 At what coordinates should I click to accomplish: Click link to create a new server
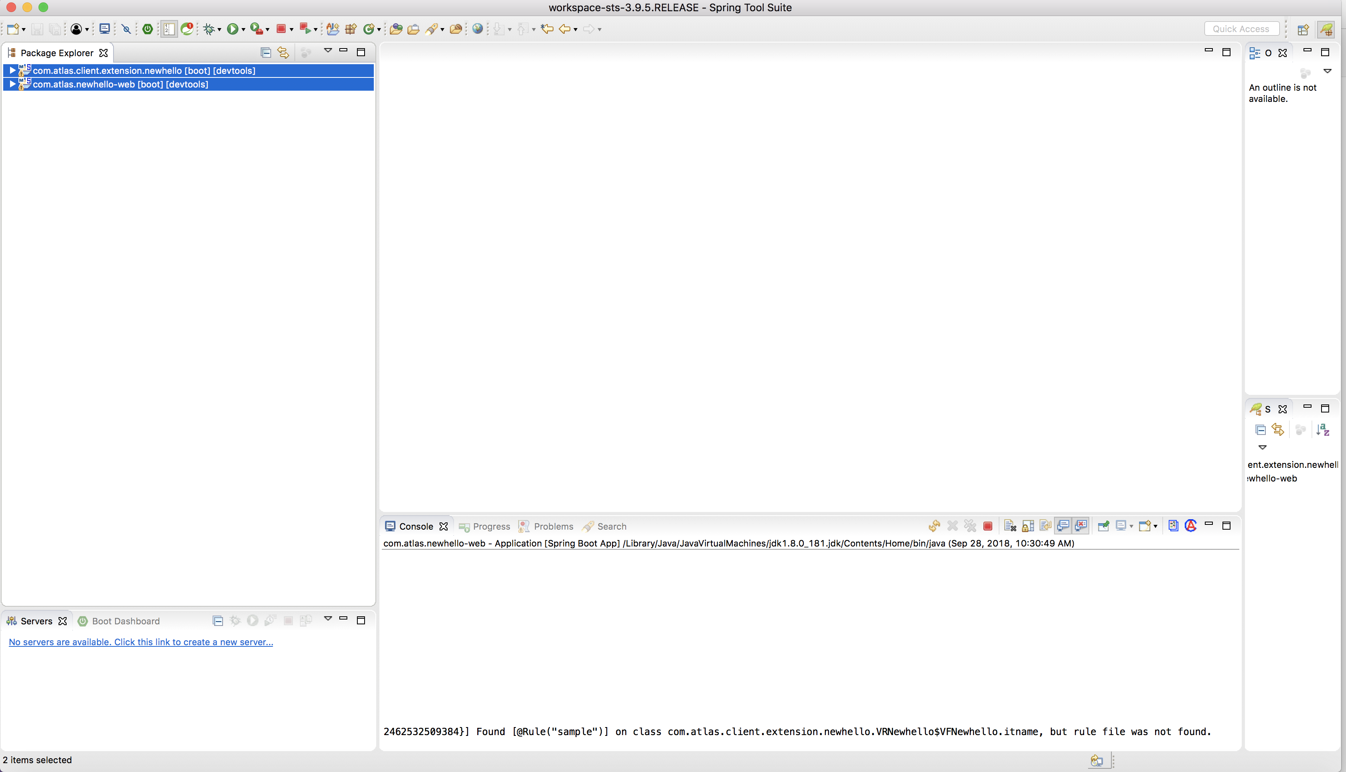[141, 642]
